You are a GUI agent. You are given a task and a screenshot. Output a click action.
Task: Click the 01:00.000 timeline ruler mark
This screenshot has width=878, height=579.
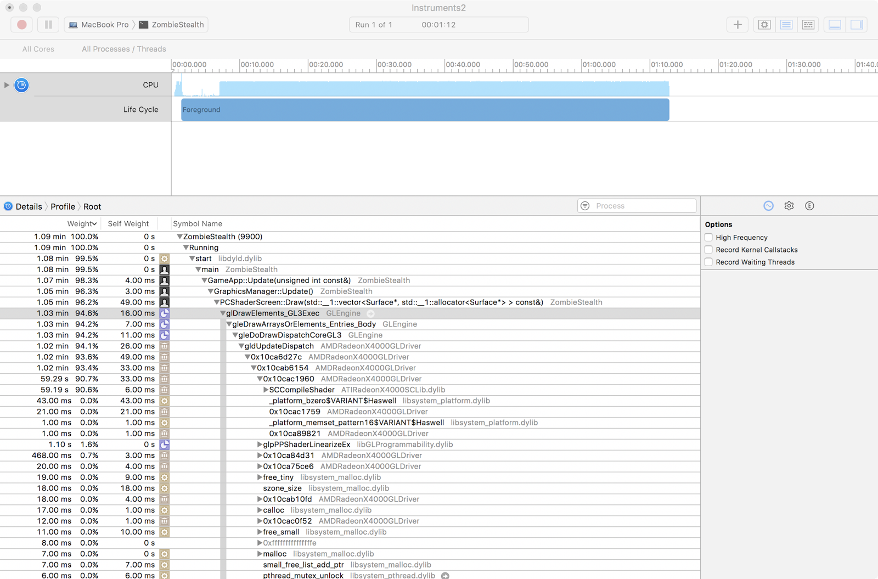(x=599, y=64)
